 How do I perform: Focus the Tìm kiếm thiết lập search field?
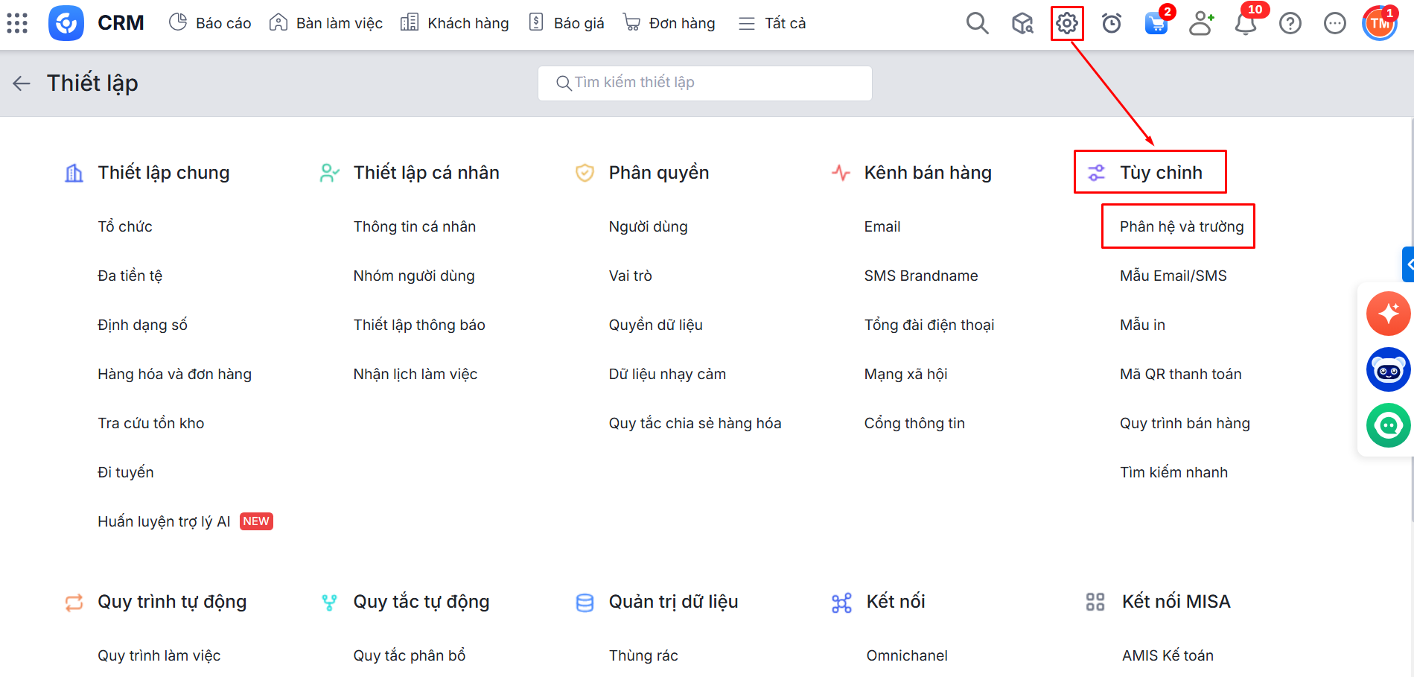pos(705,83)
